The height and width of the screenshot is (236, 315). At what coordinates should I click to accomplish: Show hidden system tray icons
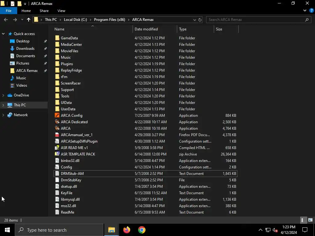click(x=260, y=230)
